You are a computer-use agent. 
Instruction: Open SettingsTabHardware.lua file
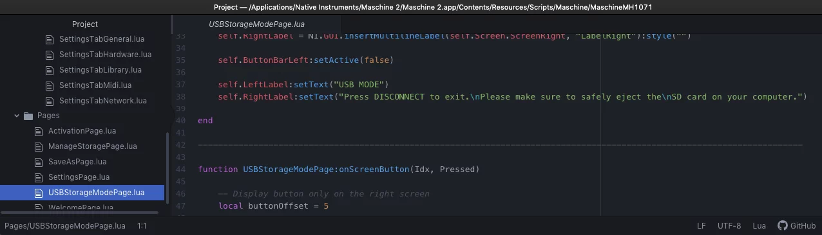click(x=105, y=55)
